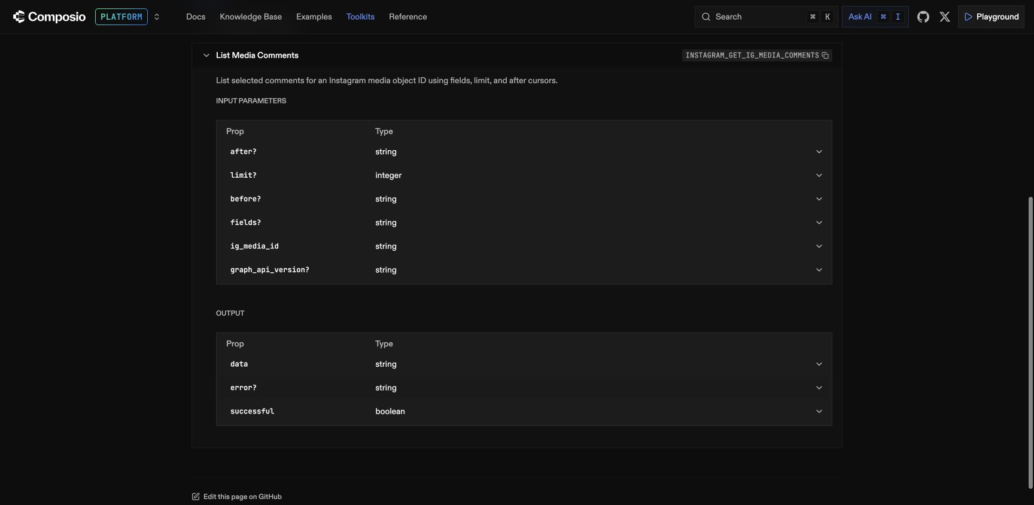Click the Composio logo
Screen dimensions: 1034x505
click(x=50, y=17)
